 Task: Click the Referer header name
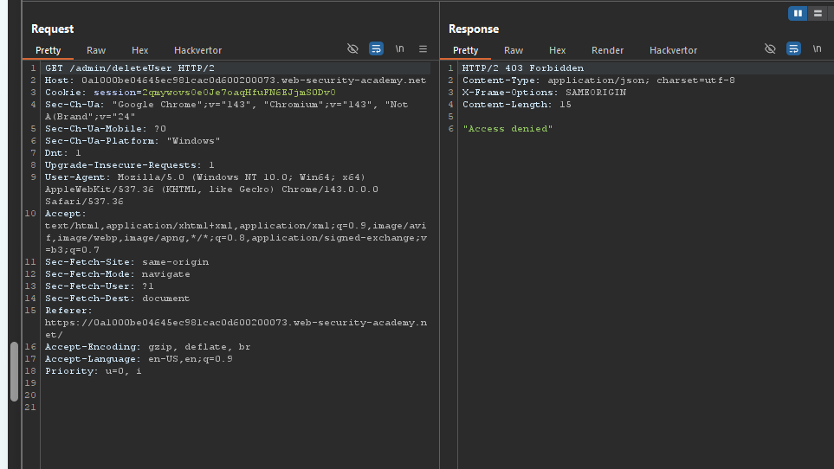[x=68, y=311]
